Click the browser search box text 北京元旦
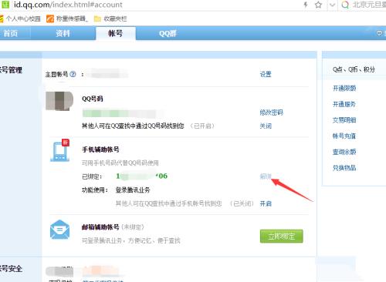 coord(369,5)
